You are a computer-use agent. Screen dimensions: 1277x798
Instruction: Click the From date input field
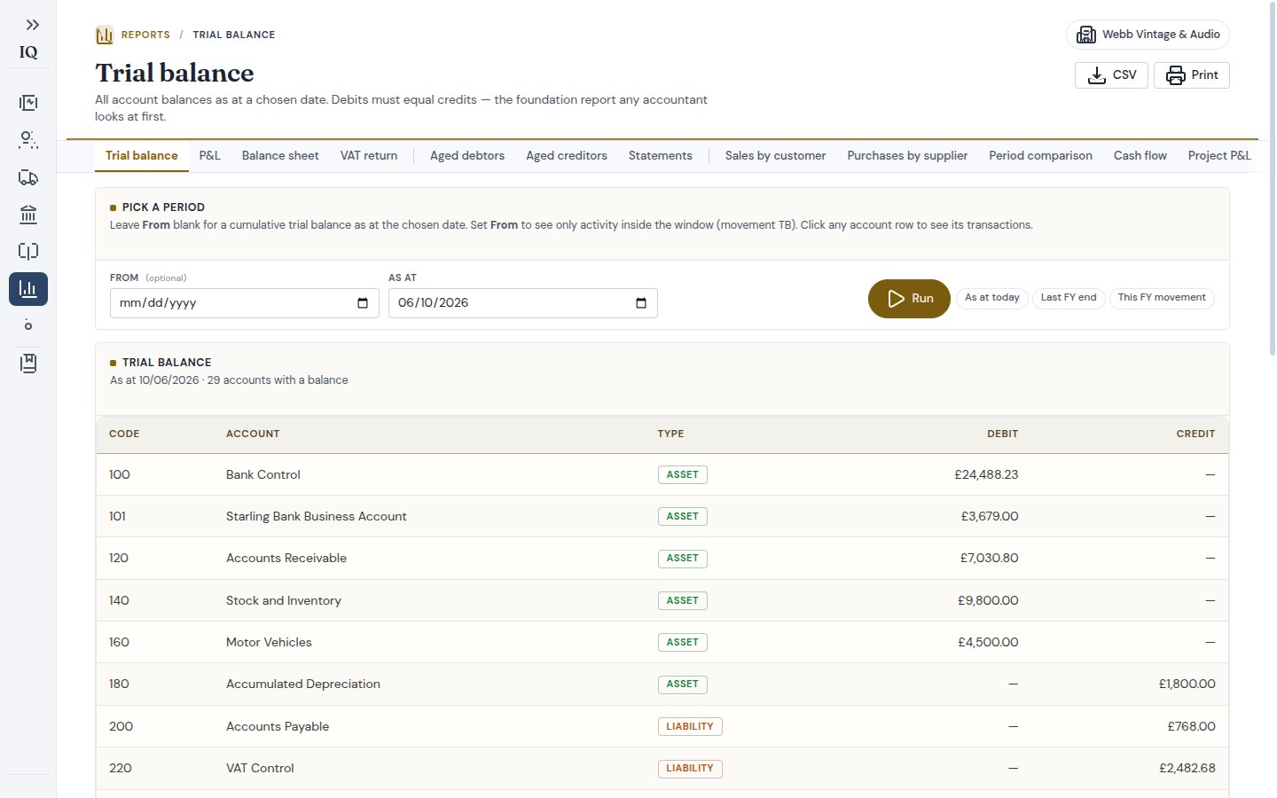click(244, 303)
